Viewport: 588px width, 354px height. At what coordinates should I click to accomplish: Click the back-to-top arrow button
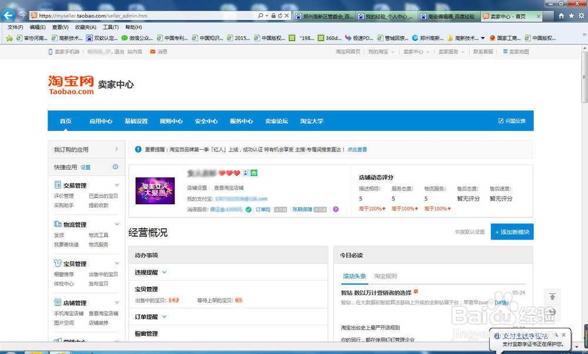point(552,296)
